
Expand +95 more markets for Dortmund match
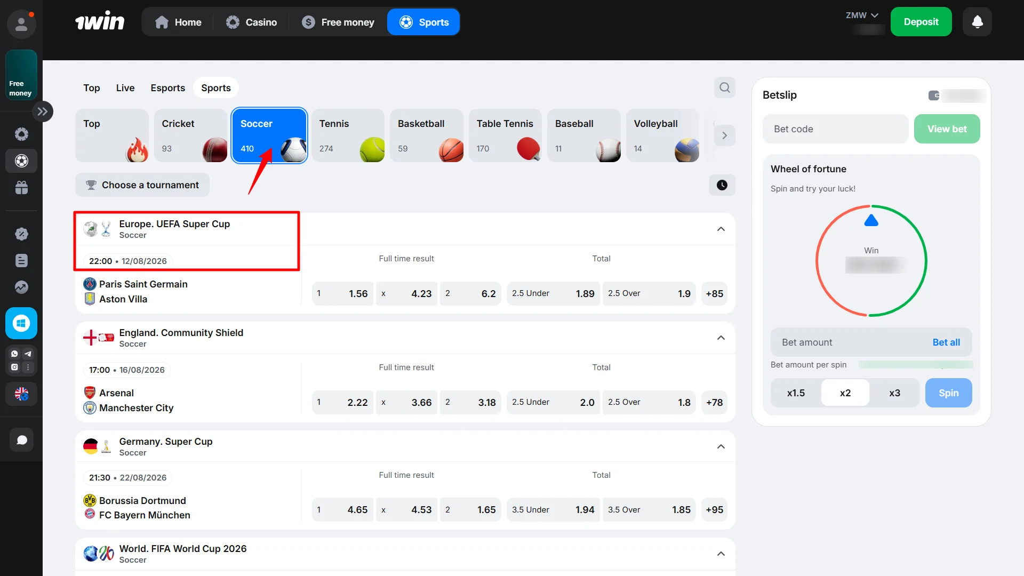click(715, 510)
